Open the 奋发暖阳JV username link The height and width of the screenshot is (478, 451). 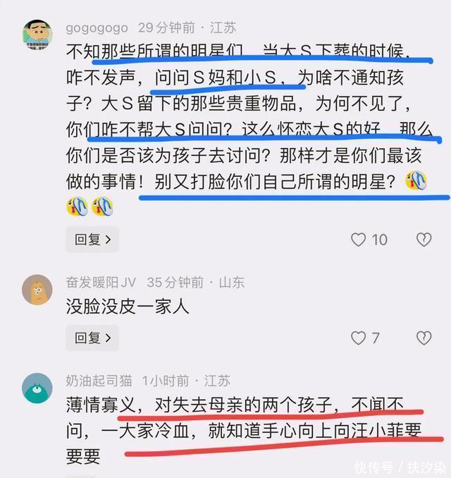(101, 283)
